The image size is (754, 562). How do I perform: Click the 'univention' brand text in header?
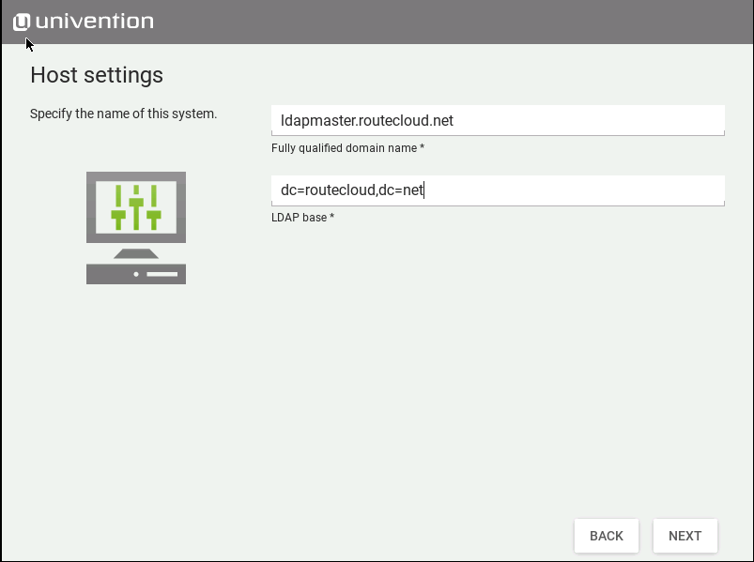coord(95,22)
